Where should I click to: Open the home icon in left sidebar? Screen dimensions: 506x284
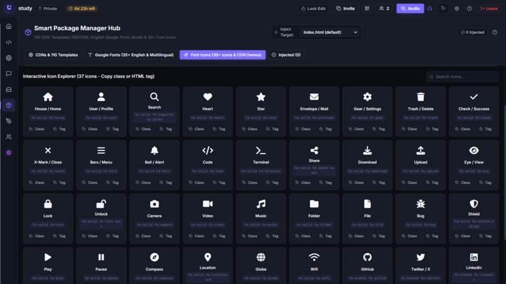[9, 26]
